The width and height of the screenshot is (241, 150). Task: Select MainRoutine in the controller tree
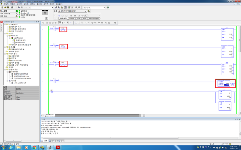(20, 43)
